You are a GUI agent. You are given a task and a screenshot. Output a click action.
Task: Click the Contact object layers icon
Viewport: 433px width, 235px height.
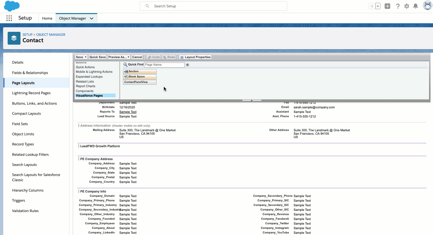pyautogui.click(x=14, y=38)
